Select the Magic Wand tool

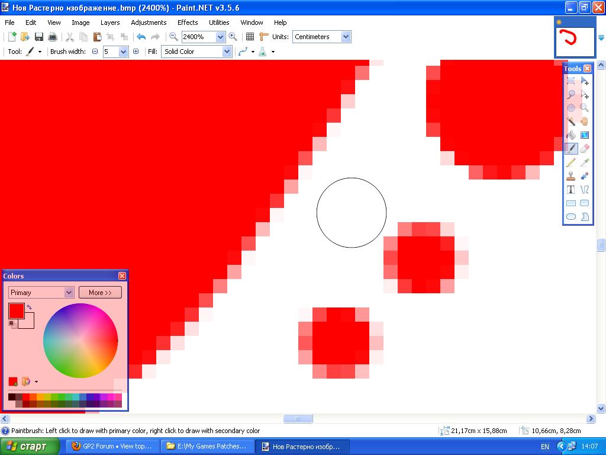[571, 121]
